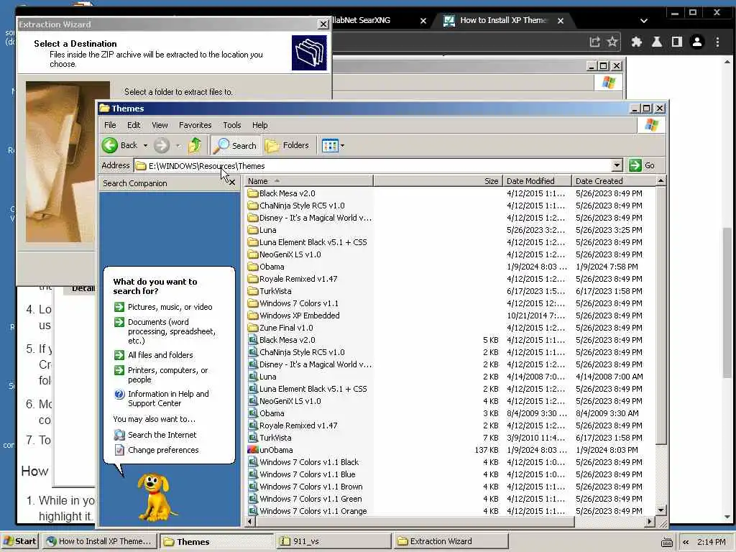Select the NeoGeniX LS v1.0 theme file icon

(253, 401)
